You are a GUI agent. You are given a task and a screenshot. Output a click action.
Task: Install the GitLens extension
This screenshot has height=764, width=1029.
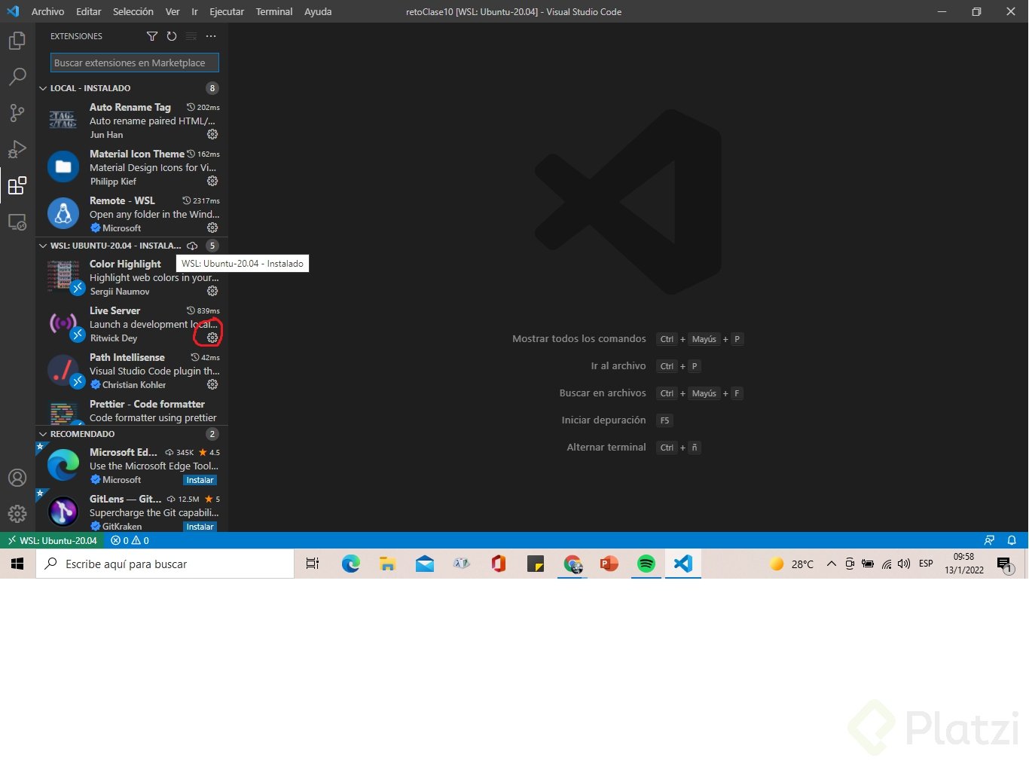point(200,527)
